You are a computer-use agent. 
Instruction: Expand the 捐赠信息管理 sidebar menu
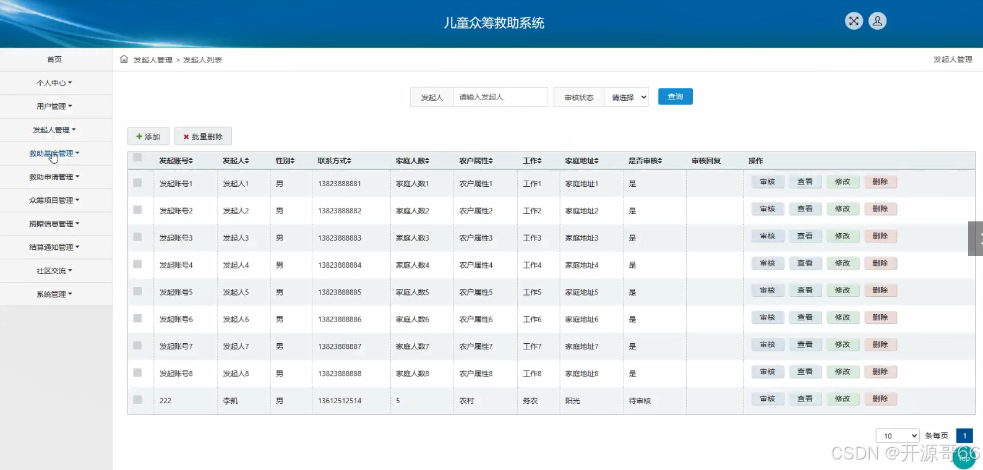click(x=56, y=224)
